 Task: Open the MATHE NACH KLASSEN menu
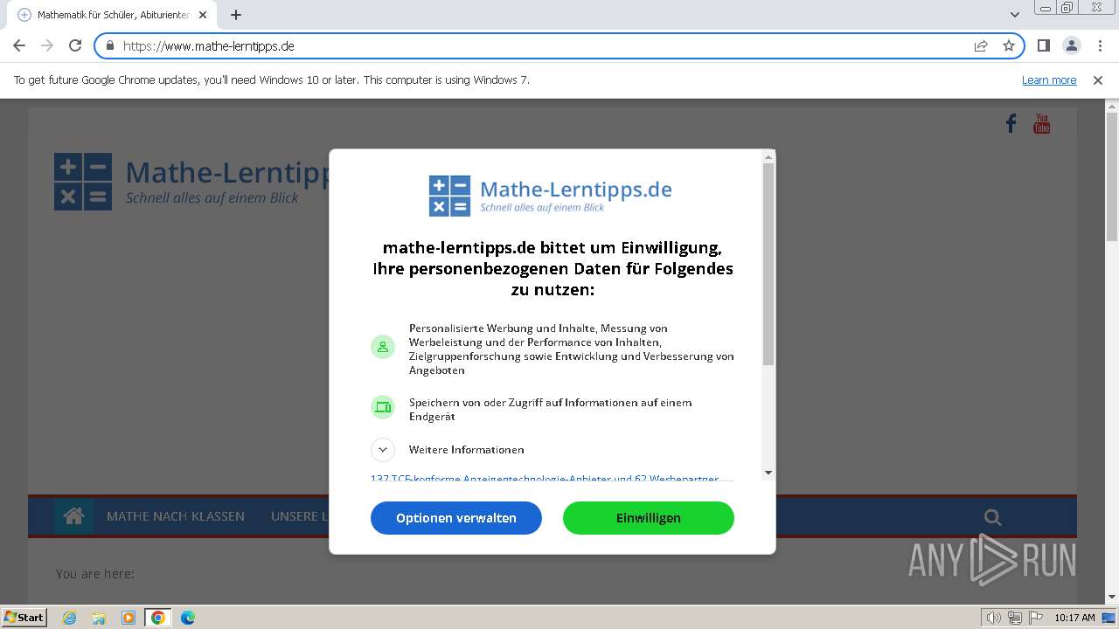pyautogui.click(x=176, y=516)
